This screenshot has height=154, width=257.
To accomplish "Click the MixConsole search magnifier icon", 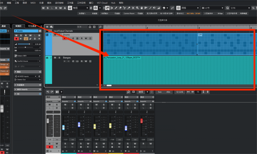I will point(128,92).
